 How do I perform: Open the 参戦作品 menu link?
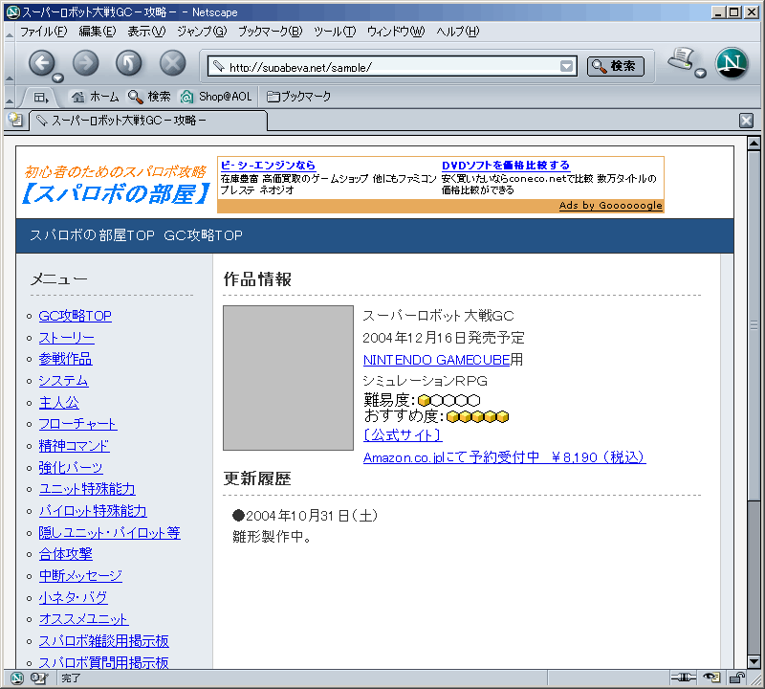click(65, 359)
